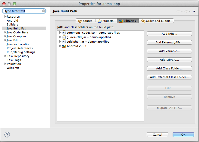
Task: Click the Android 2.3.3 library icon
Action: click(64, 46)
